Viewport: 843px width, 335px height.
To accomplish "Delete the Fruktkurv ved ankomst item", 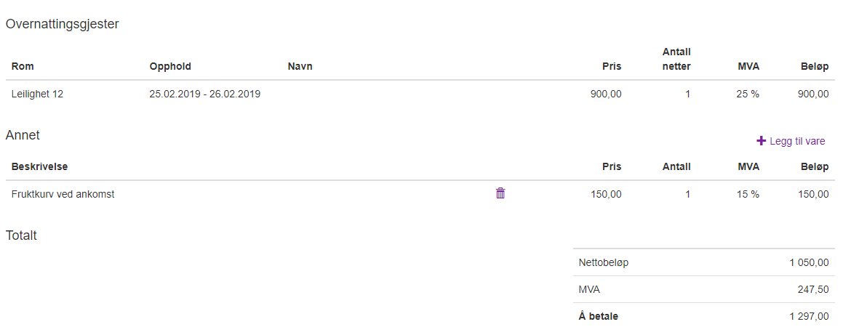I will coord(500,193).
